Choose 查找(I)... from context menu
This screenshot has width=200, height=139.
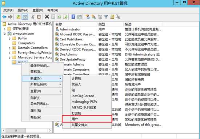(x=42, y=72)
